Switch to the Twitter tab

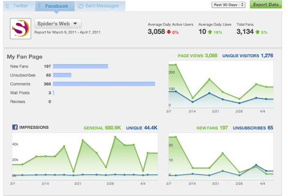19,6
